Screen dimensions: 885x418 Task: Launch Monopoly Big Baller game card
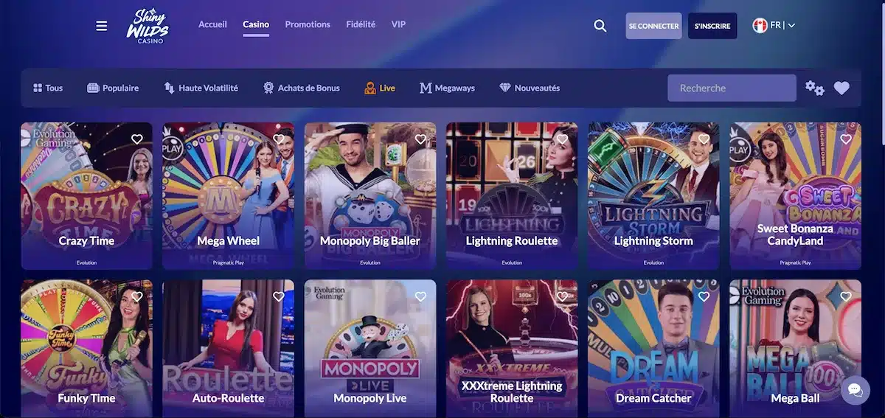point(370,195)
